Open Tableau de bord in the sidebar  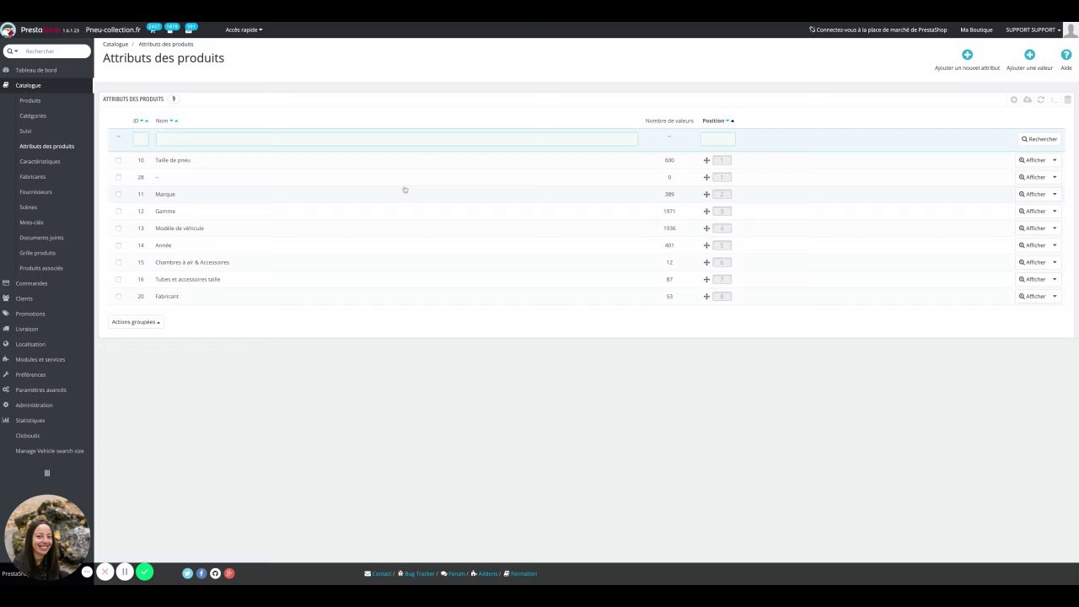click(x=36, y=70)
